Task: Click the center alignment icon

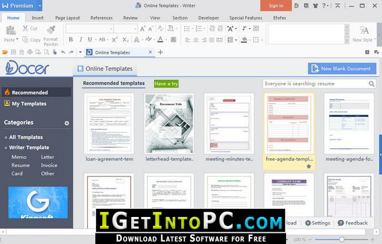Action: pos(195,40)
